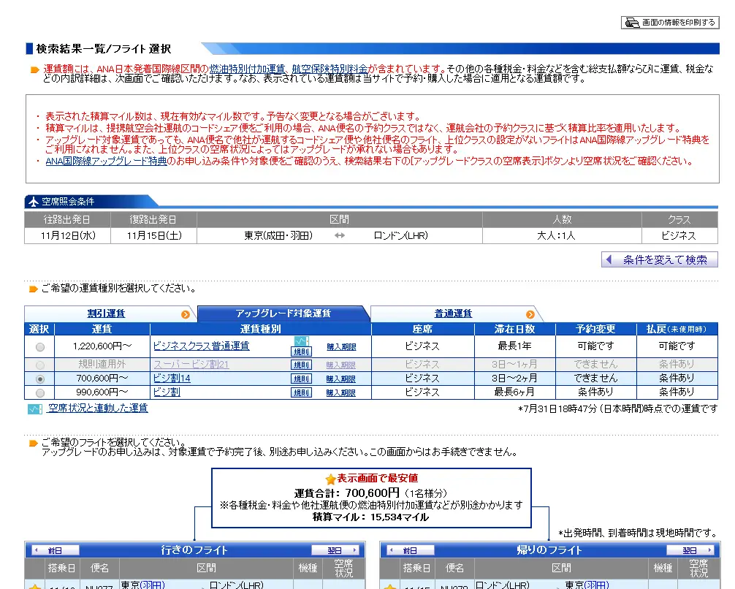735x589 pixels.
Task: Open the ANA国際線アップグレード特典 link
Action: pos(106,161)
